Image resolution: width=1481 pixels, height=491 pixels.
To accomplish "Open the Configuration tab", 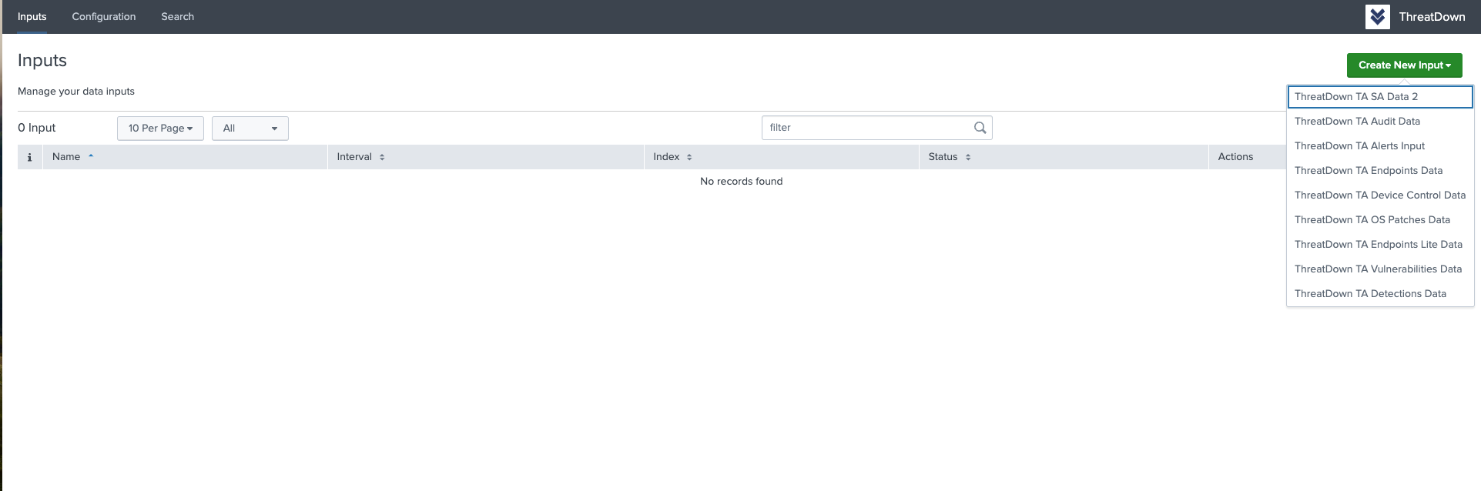I will [104, 16].
